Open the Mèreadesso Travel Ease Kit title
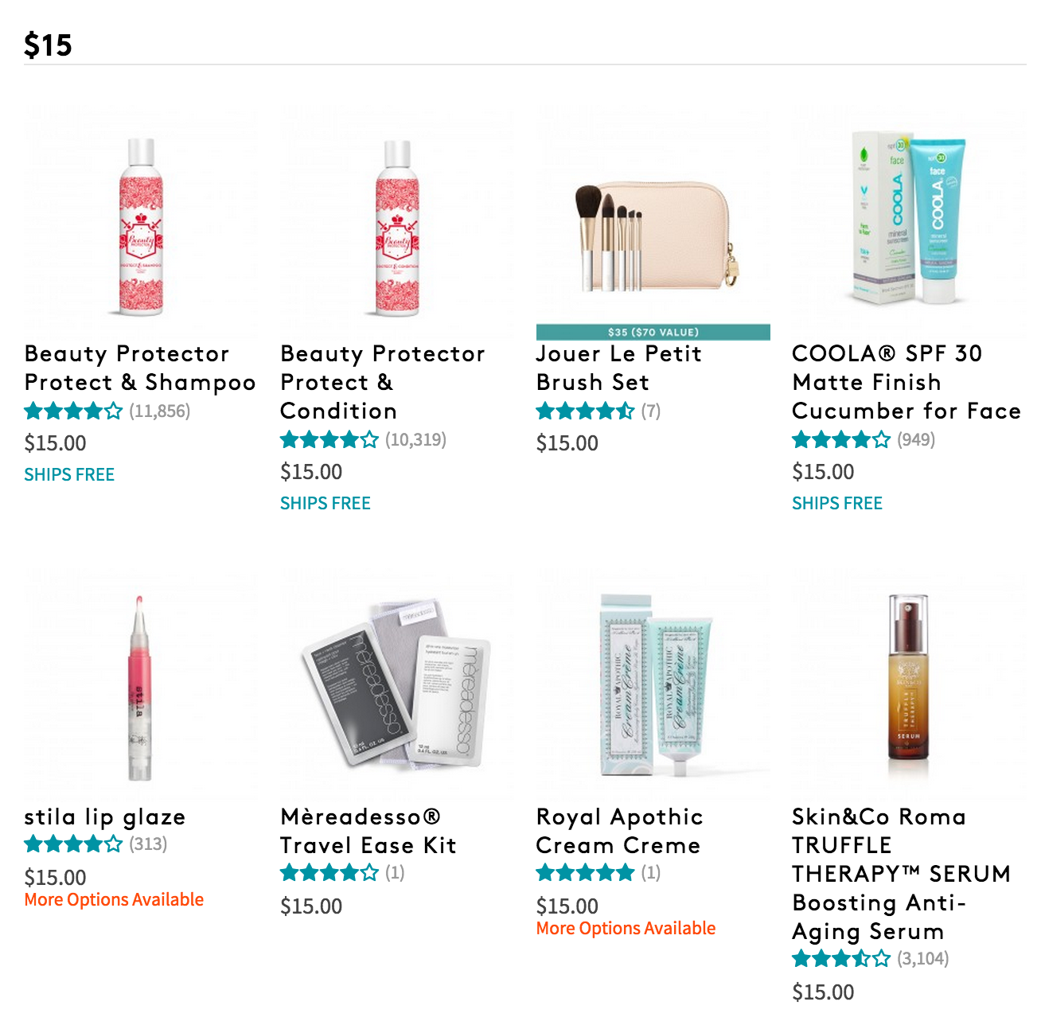This screenshot has width=1041, height=1025. 368,831
